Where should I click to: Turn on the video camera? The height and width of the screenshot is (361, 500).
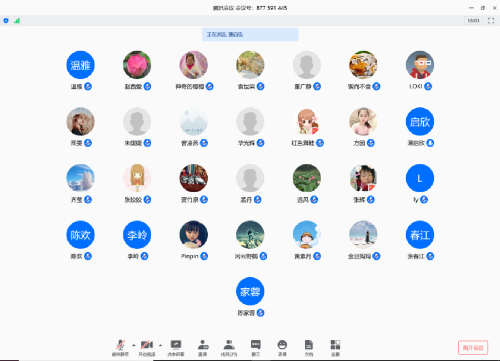(x=147, y=345)
